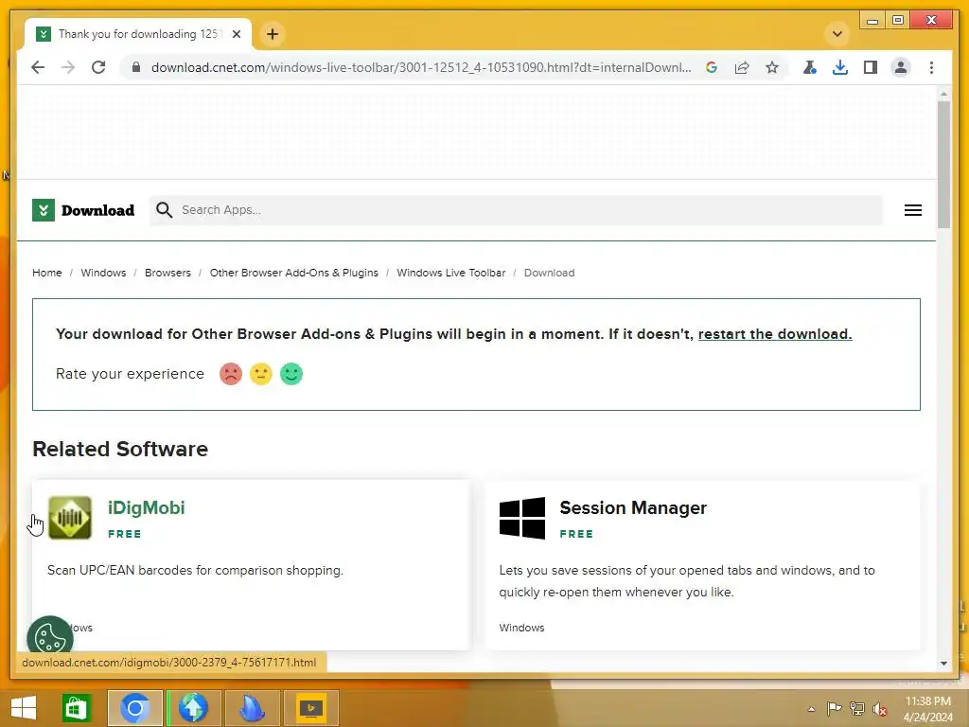Screen dimensions: 969x727
Task: Click the Chrome taskbar icon
Action: pos(134,708)
